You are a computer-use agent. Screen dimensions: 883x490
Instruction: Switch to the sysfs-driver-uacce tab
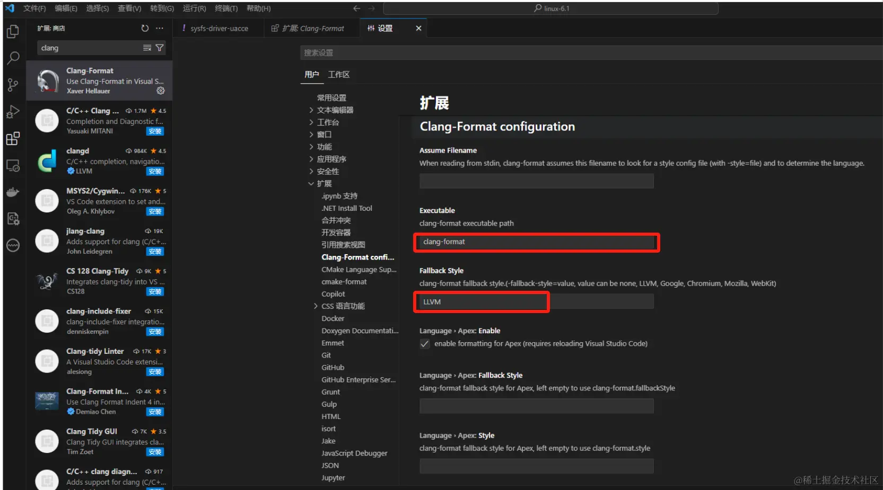click(219, 28)
